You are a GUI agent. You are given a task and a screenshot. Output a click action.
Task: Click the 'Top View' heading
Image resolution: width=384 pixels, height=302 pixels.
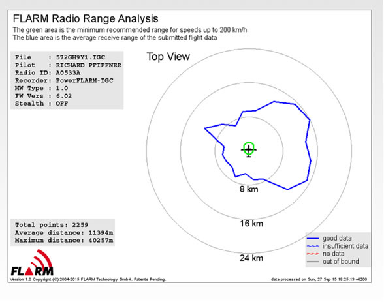pos(168,57)
